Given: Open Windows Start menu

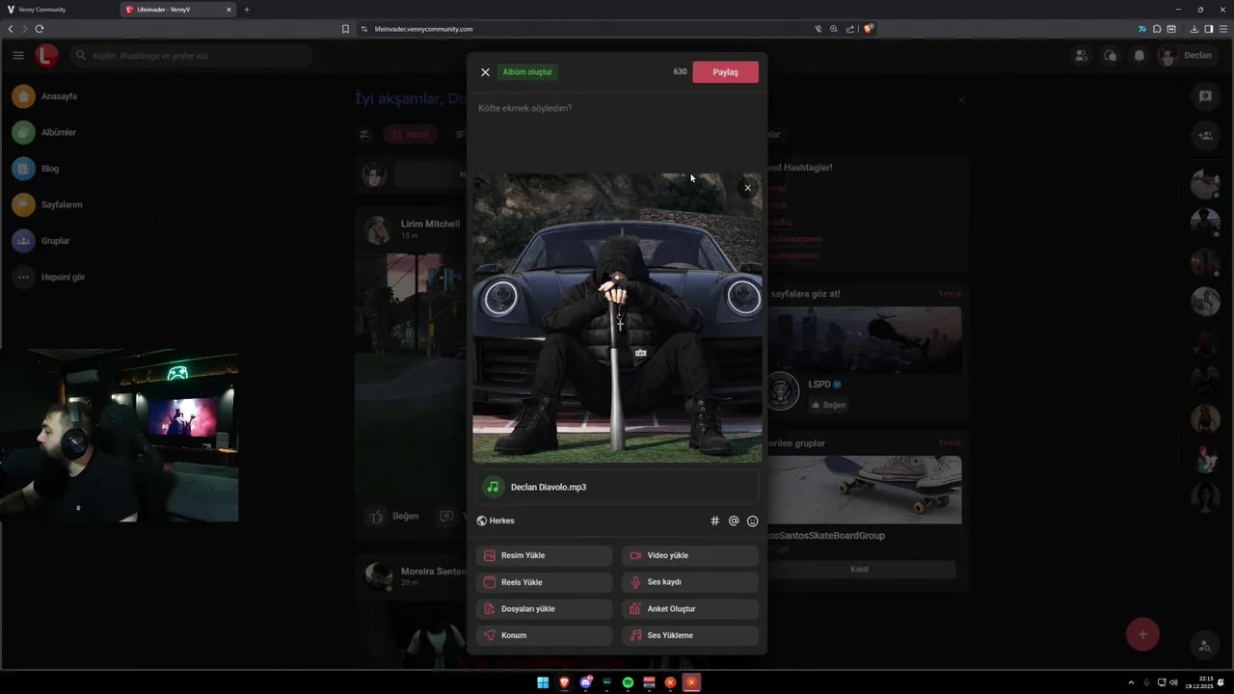Looking at the screenshot, I should point(543,682).
